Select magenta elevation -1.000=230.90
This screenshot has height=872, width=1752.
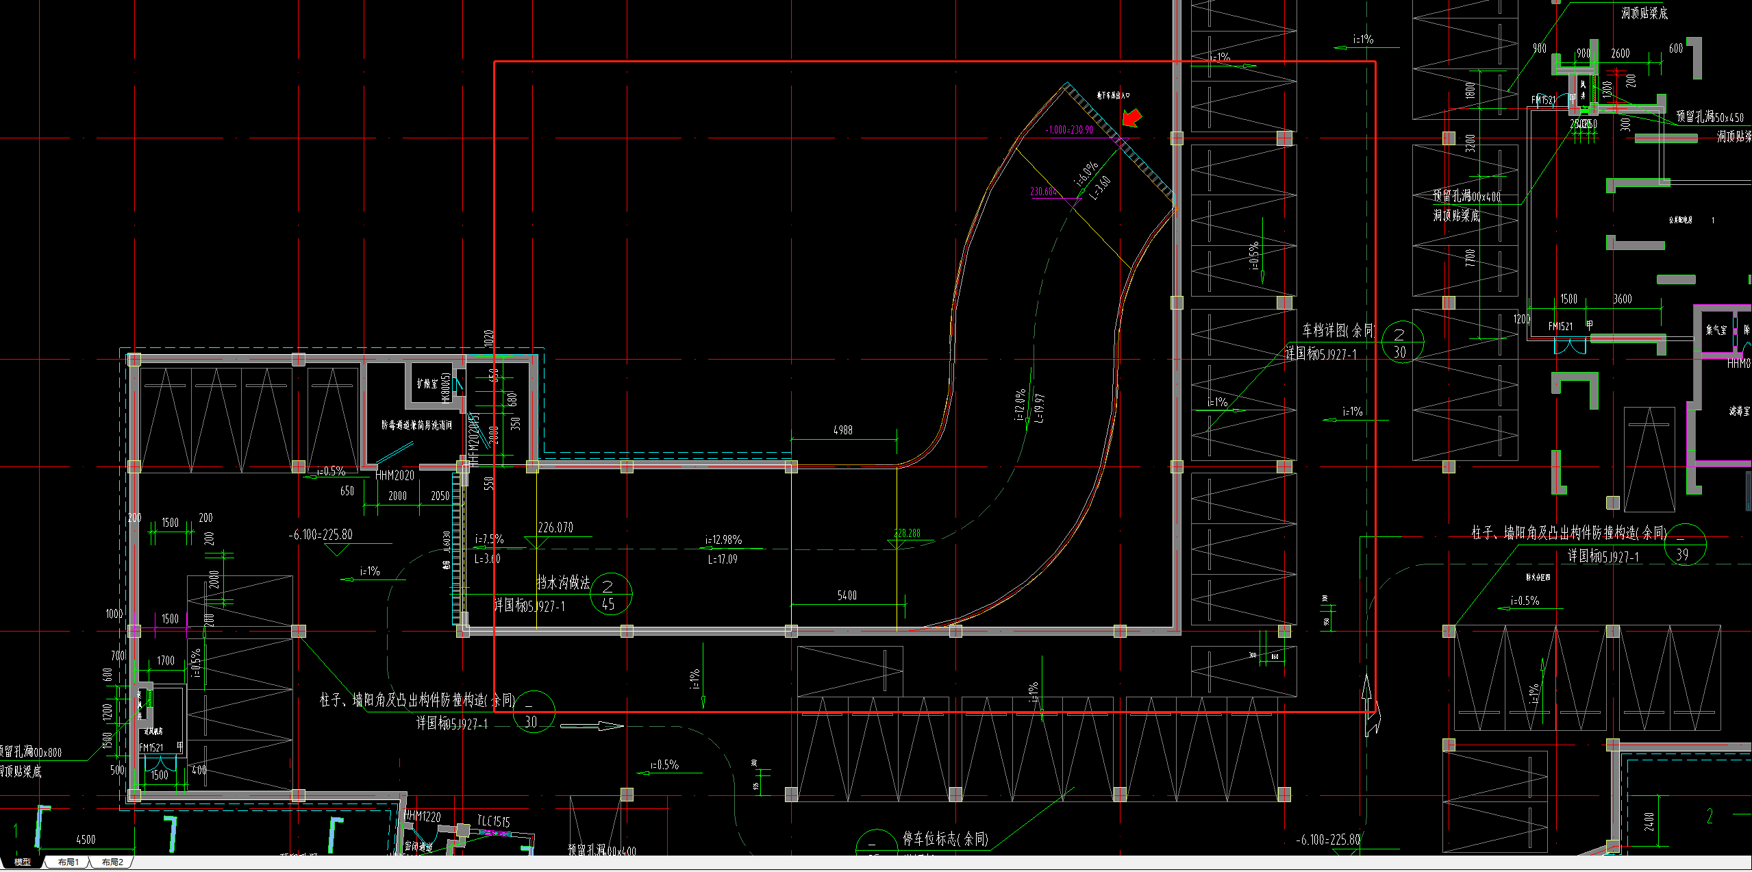[x=1069, y=129]
